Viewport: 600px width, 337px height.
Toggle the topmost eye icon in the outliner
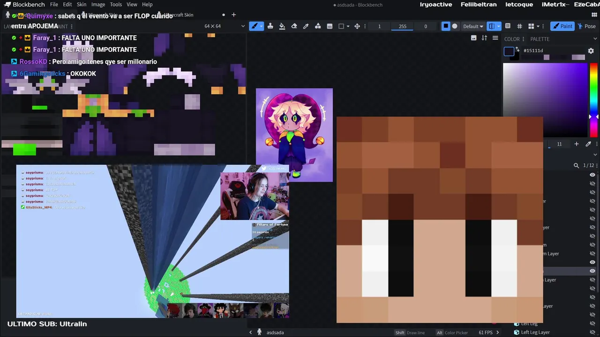coord(592,175)
